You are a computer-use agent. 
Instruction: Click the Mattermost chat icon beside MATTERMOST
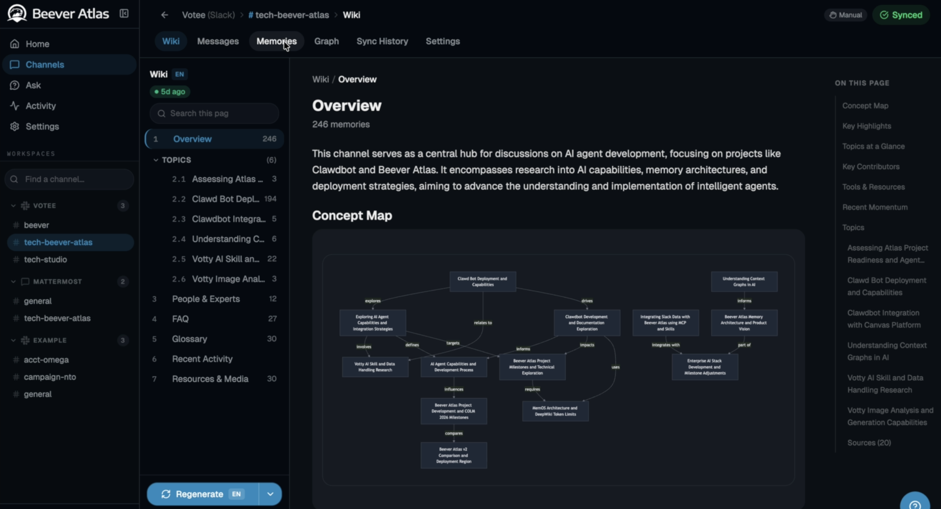point(25,281)
